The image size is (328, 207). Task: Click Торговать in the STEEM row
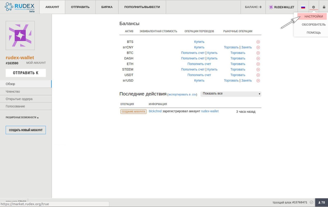(238, 69)
